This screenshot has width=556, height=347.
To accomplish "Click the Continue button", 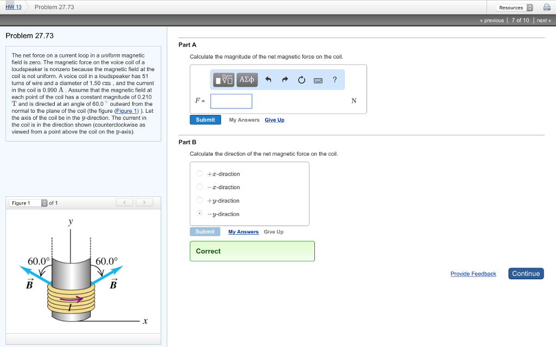I will (x=526, y=273).
